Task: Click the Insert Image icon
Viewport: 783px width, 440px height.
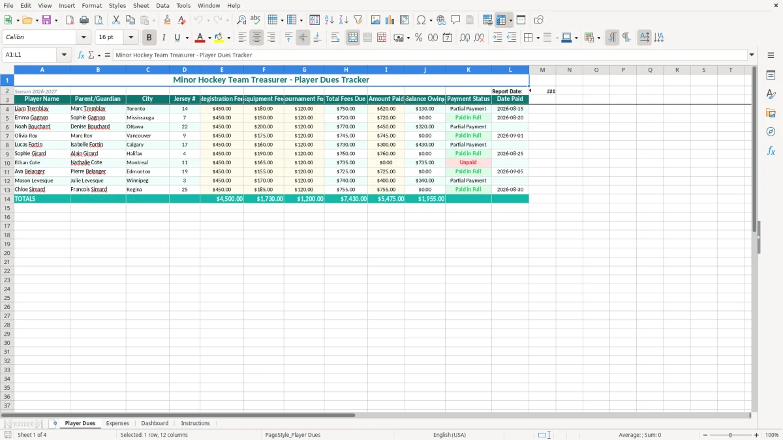Action: click(376, 20)
